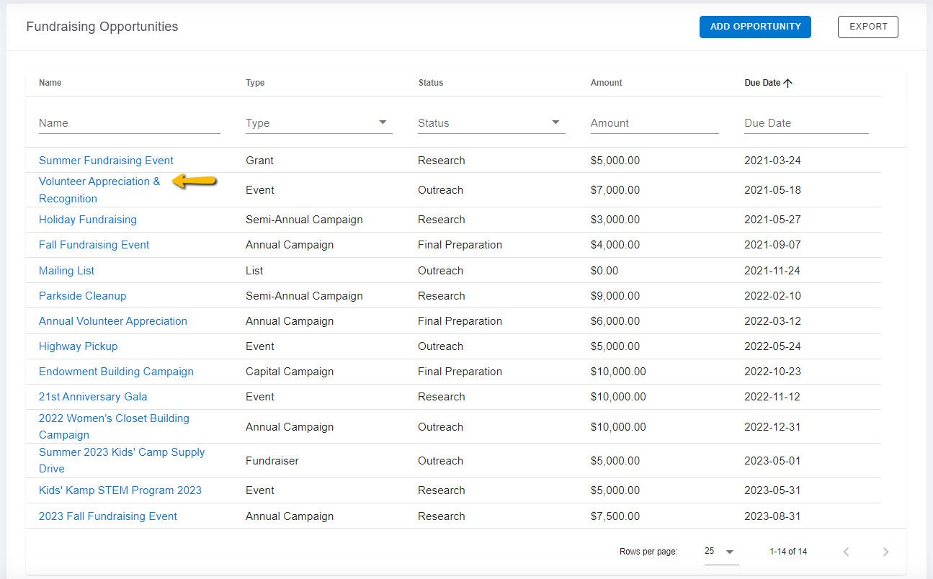Open Summer 2023 Kids' Camp Supply Drive
This screenshot has width=933, height=579.
[x=122, y=460]
